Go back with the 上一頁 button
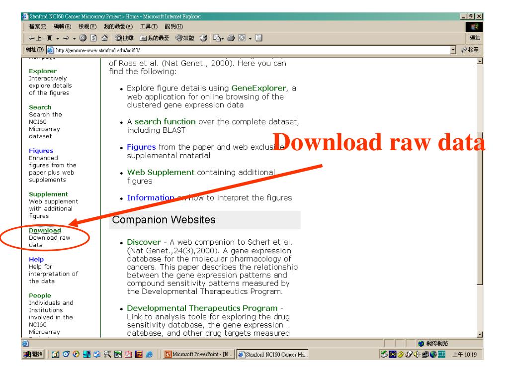This screenshot has height=382, width=509. coord(40,38)
